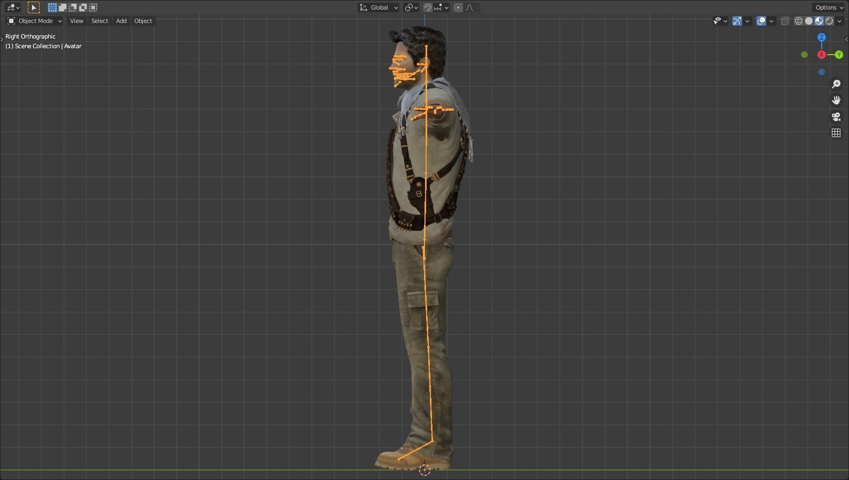Open proportional editing falloff dropdown
The width and height of the screenshot is (849, 480).
[472, 7]
